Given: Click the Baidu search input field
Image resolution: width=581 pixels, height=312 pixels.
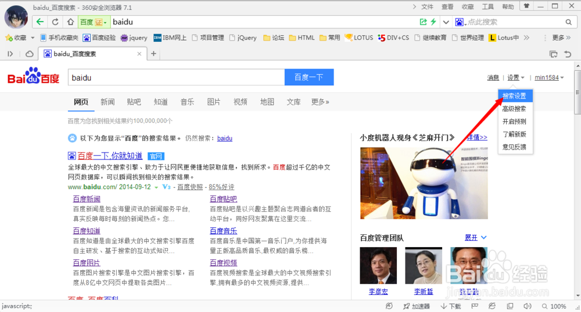Looking at the screenshot, I should 176,77.
